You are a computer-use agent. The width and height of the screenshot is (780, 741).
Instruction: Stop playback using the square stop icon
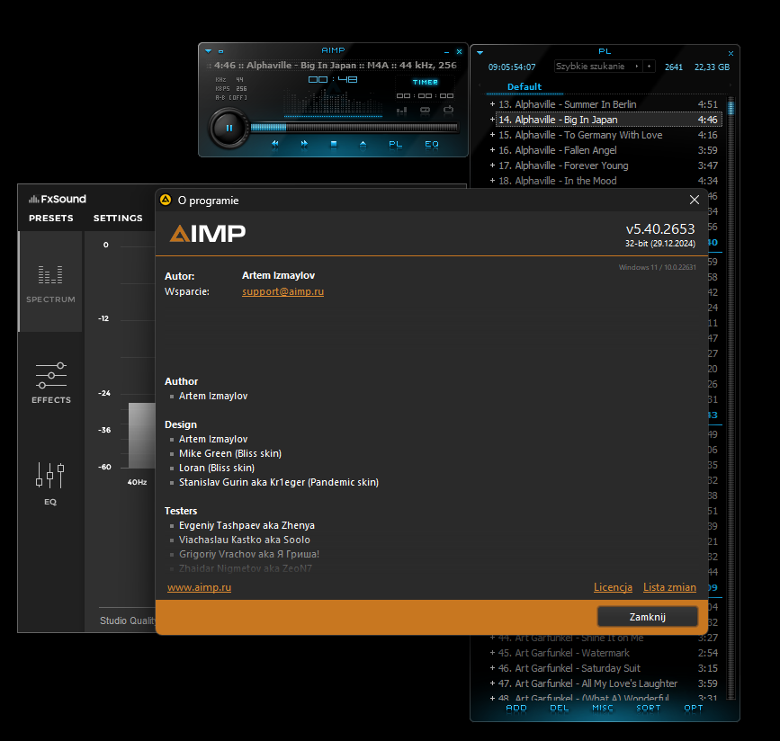[334, 144]
